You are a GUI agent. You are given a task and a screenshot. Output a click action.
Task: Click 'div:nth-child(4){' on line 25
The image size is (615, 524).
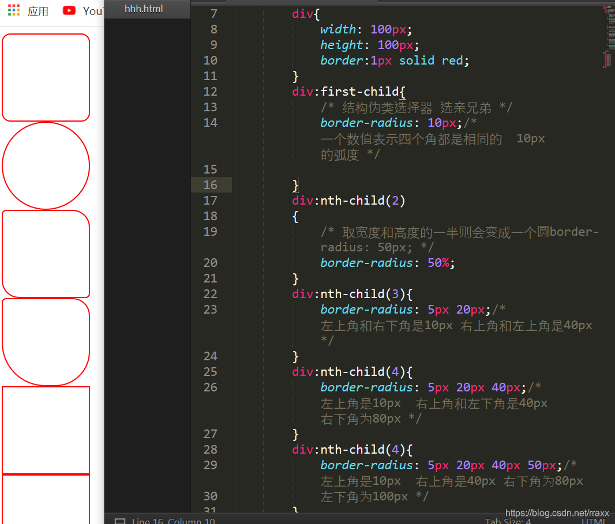coord(352,372)
